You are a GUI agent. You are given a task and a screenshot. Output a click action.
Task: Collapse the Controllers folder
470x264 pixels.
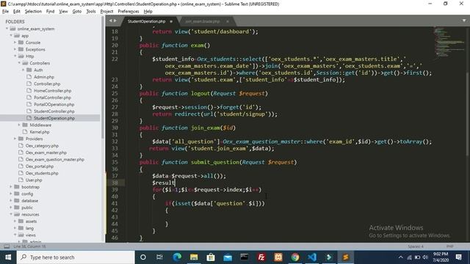click(20, 63)
